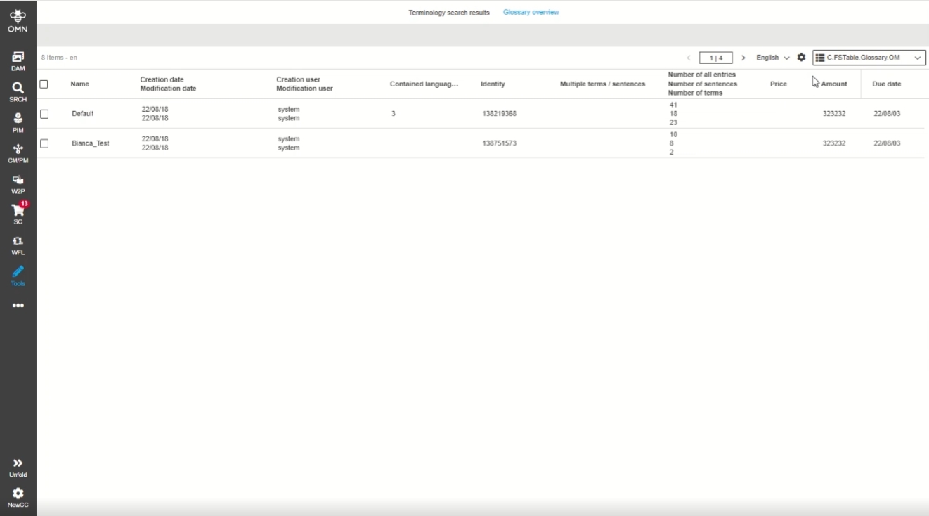Sort by Price column header
This screenshot has width=929, height=516.
779,84
